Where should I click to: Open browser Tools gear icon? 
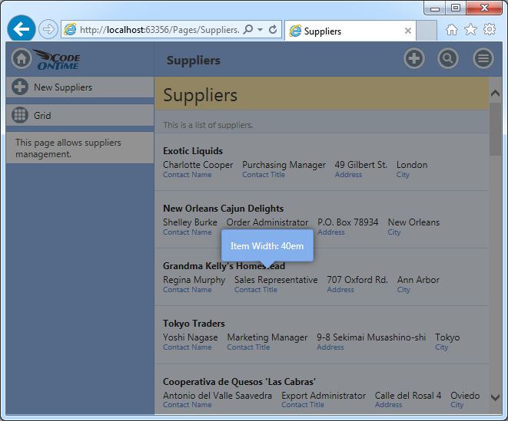(x=490, y=30)
